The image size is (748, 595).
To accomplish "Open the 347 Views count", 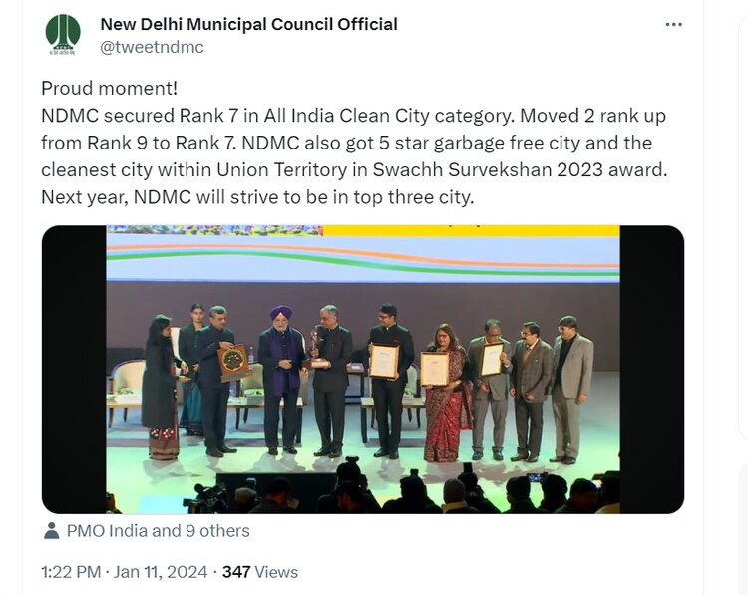I will pyautogui.click(x=259, y=572).
